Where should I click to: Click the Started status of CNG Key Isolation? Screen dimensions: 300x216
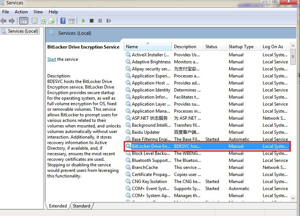coord(212,182)
